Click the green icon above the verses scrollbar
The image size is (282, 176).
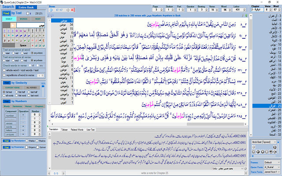click(x=245, y=15)
